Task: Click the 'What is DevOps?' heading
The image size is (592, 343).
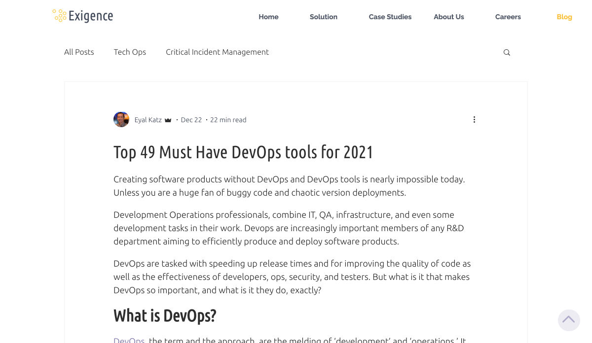Action: coord(165,315)
